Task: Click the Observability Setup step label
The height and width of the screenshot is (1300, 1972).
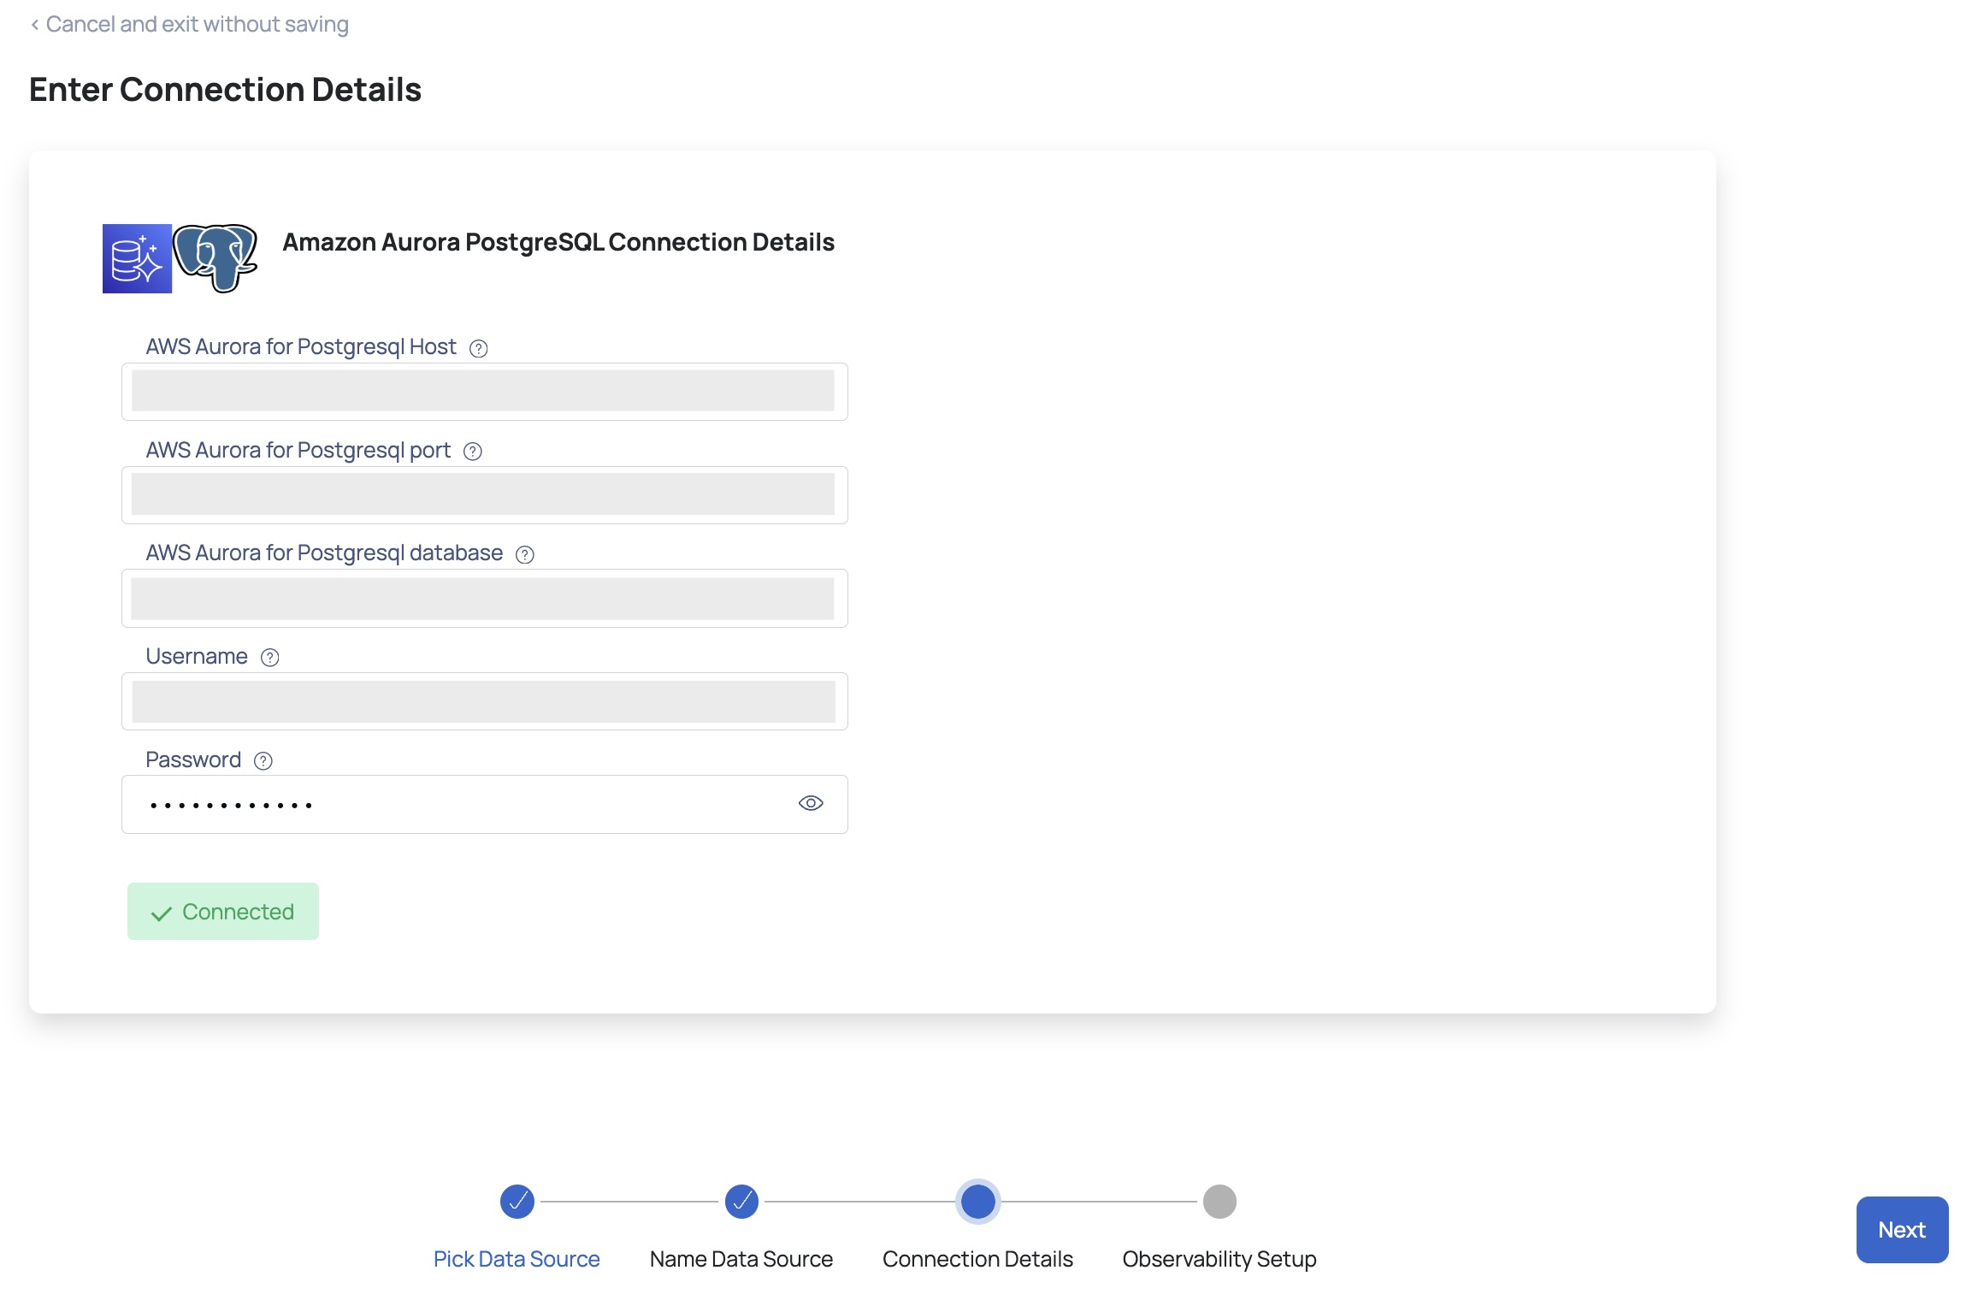Action: coord(1219,1259)
